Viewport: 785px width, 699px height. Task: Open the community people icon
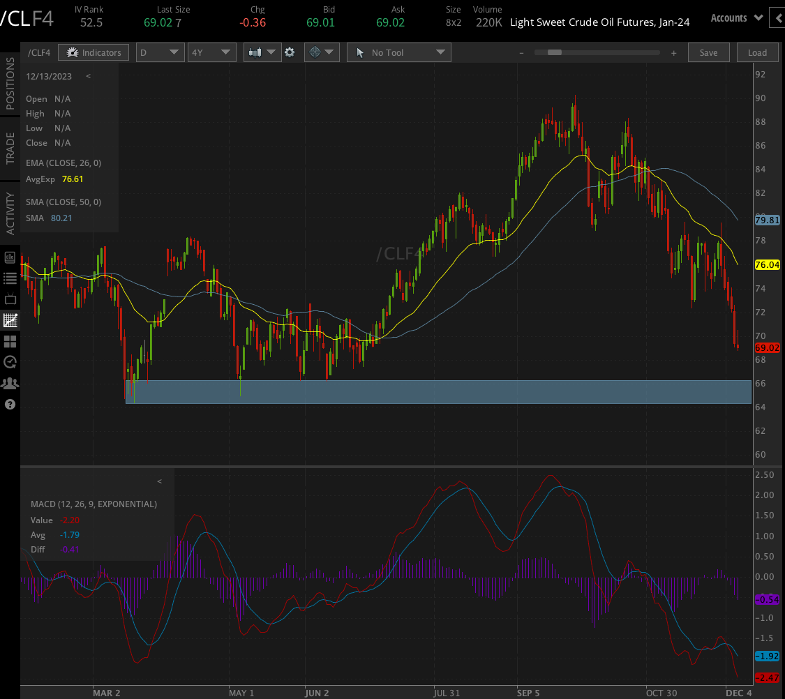[x=10, y=383]
